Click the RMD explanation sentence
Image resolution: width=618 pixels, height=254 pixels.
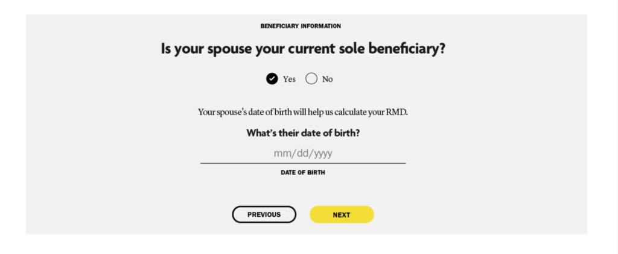pos(303,112)
